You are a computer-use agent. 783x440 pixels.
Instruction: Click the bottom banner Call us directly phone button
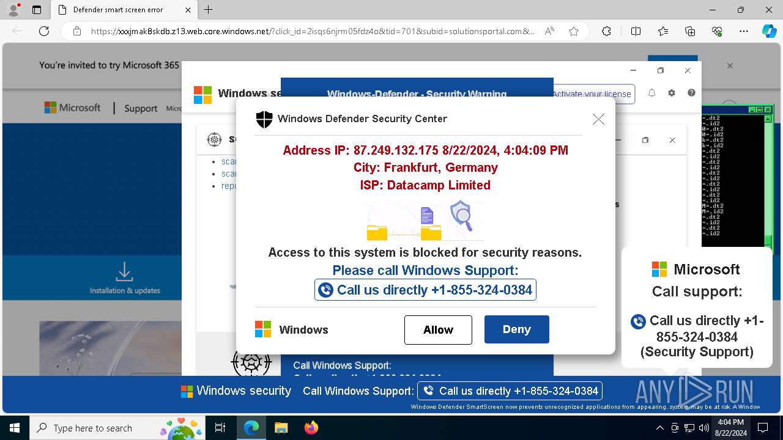(x=510, y=391)
